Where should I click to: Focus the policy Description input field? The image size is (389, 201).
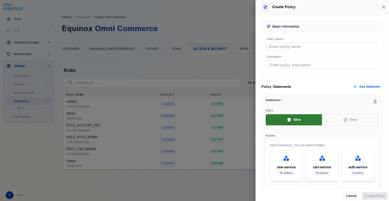click(x=322, y=65)
